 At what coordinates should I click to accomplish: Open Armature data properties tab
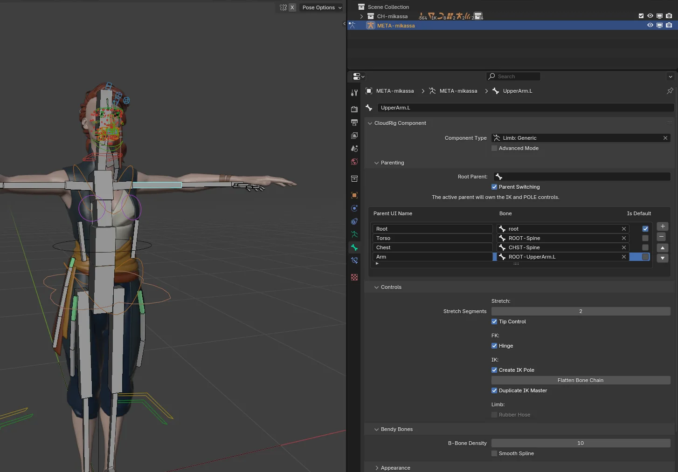point(354,234)
